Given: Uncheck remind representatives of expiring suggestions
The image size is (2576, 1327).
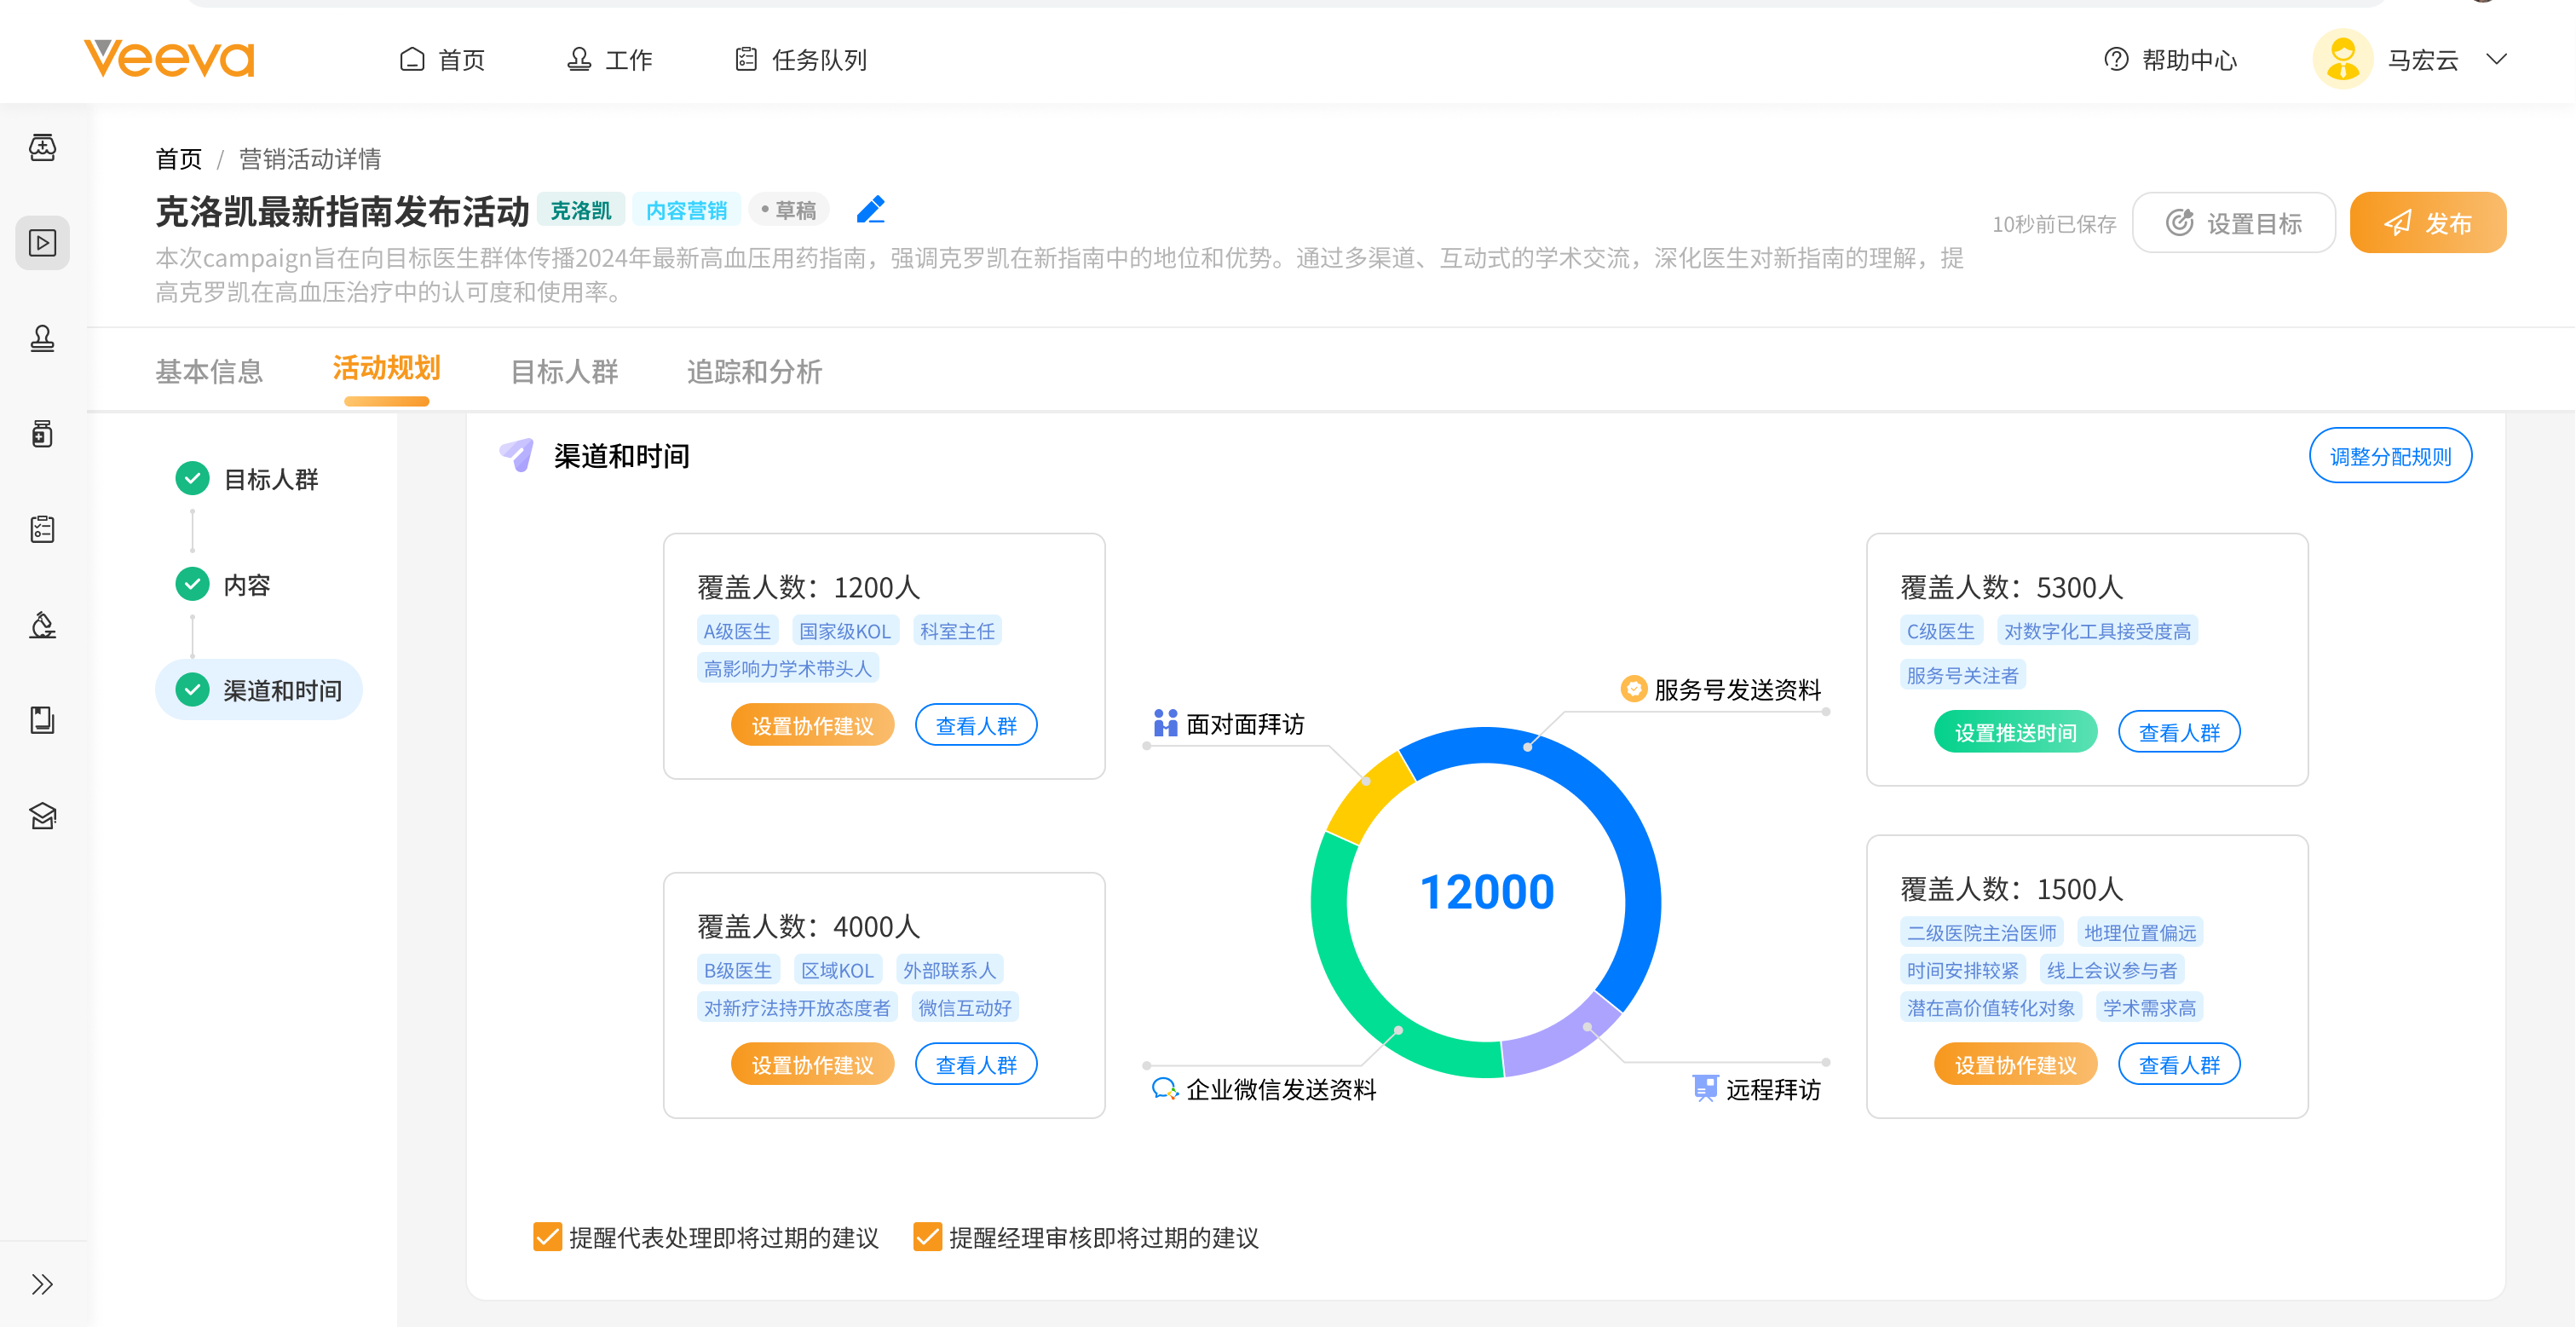Looking at the screenshot, I should (547, 1237).
